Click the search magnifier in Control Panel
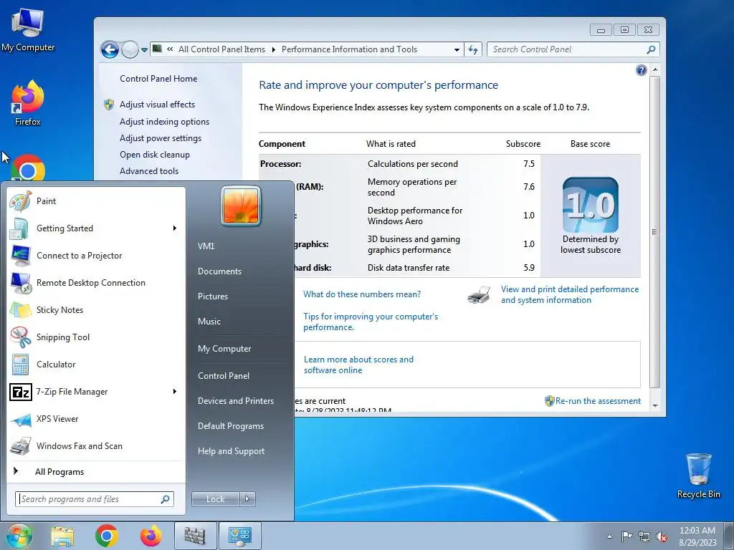 tap(651, 49)
